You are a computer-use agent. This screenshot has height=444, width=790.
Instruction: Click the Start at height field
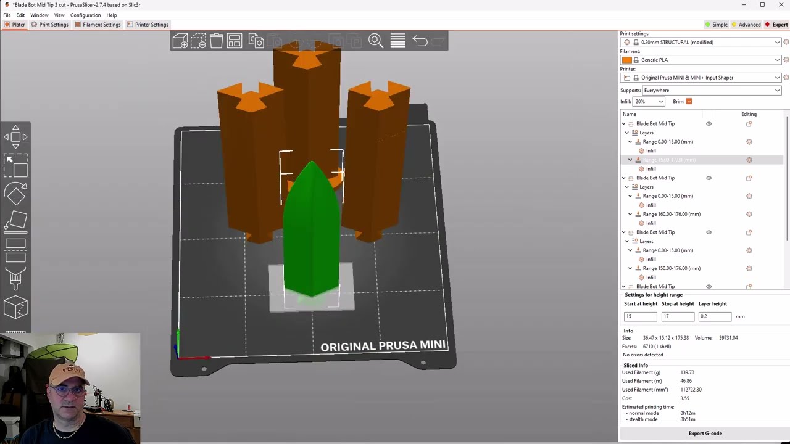(x=640, y=316)
